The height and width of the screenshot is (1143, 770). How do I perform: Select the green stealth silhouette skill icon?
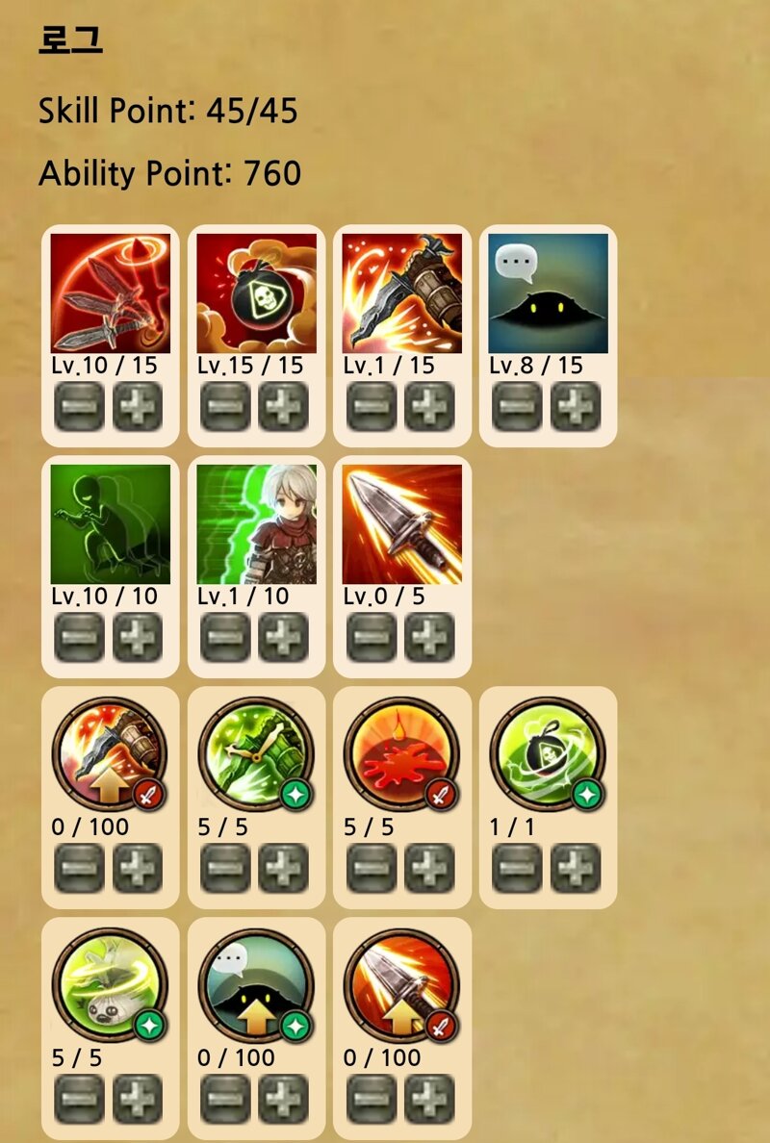[110, 524]
